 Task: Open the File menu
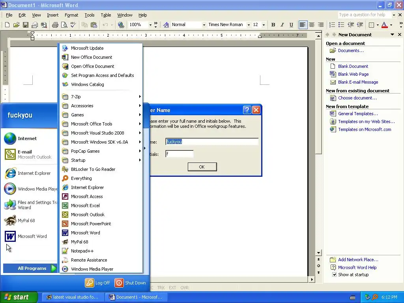[x=9, y=15]
